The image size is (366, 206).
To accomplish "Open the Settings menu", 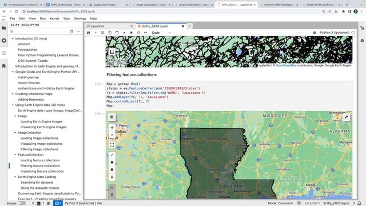I will 80,18.
